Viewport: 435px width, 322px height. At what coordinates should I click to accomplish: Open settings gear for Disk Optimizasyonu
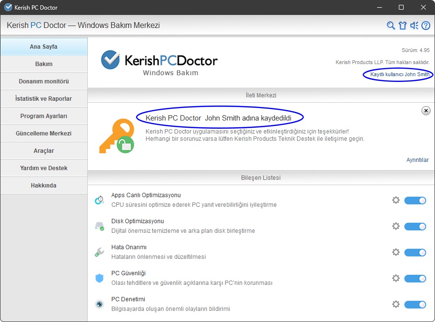click(x=396, y=226)
